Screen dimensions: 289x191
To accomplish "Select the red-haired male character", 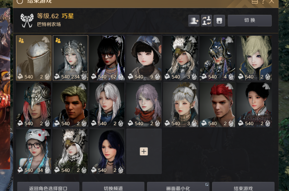I will point(218,105).
